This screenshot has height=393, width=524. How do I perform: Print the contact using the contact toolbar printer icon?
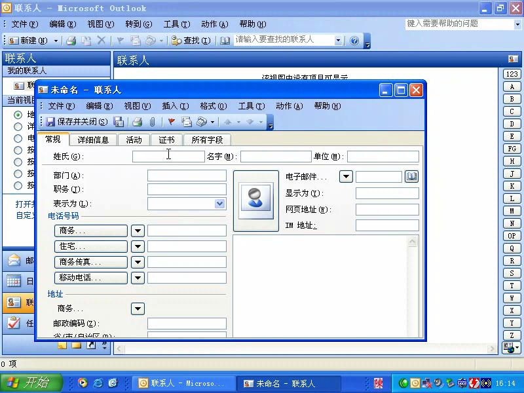click(138, 122)
